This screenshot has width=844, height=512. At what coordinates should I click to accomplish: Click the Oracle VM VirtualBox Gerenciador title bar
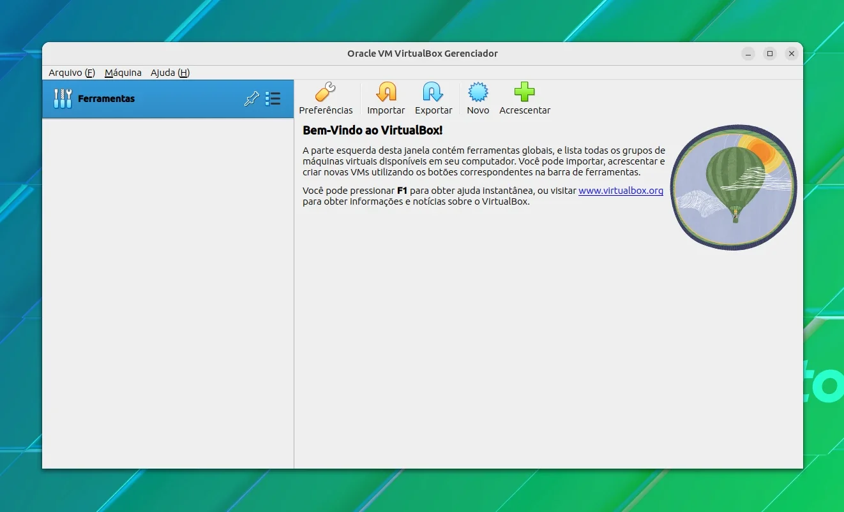pyautogui.click(x=422, y=54)
